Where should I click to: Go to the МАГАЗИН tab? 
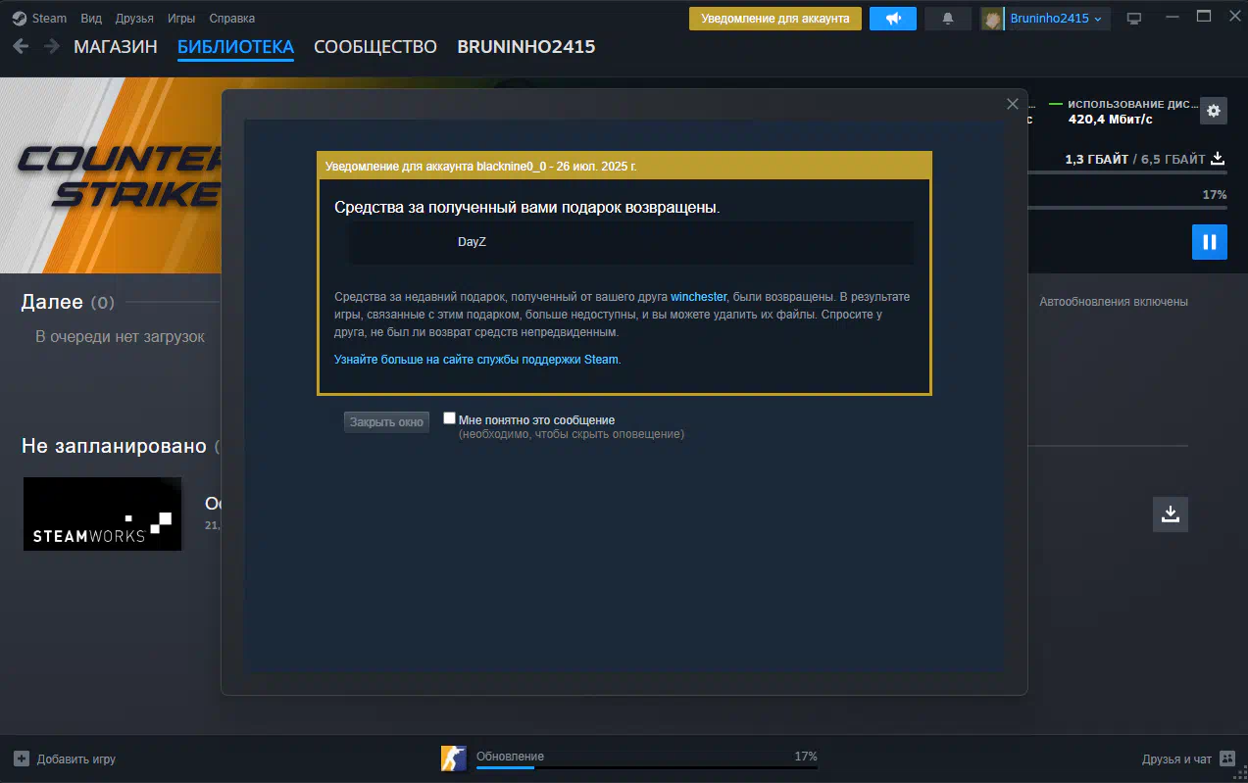[115, 47]
